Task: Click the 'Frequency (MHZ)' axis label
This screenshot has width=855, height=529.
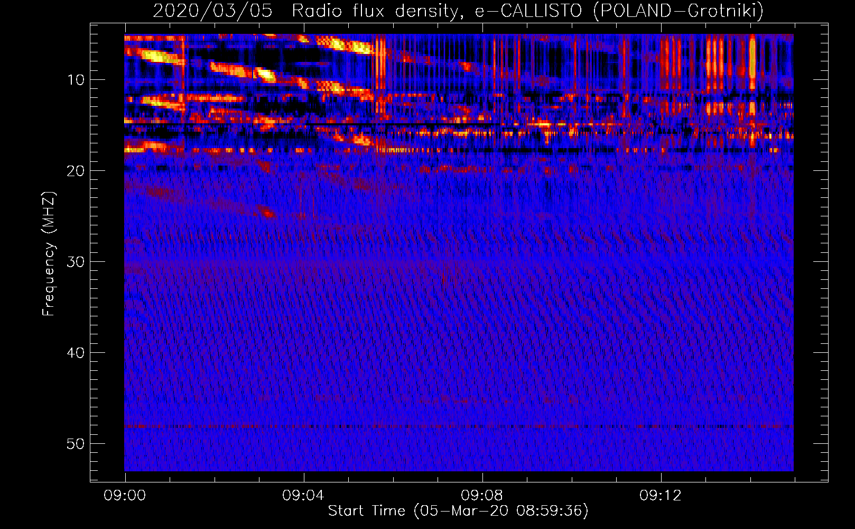Action: click(49, 254)
